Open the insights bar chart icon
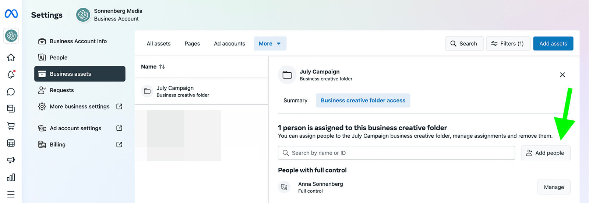This screenshot has width=589, height=203. pyautogui.click(x=11, y=177)
